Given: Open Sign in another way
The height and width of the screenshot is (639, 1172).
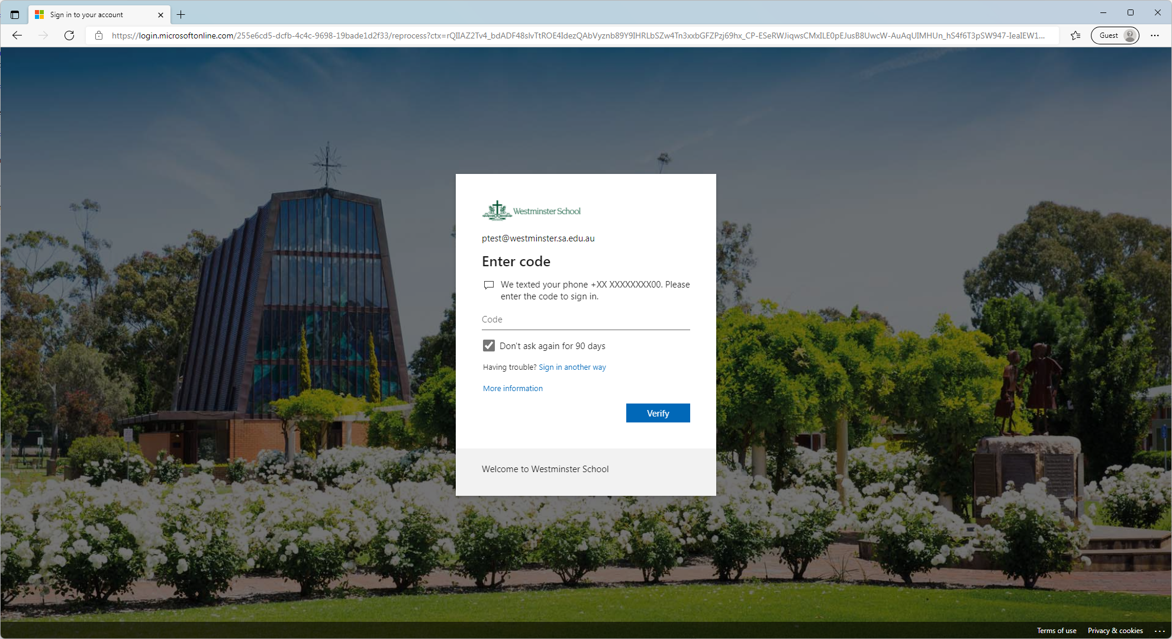Looking at the screenshot, I should click(572, 367).
